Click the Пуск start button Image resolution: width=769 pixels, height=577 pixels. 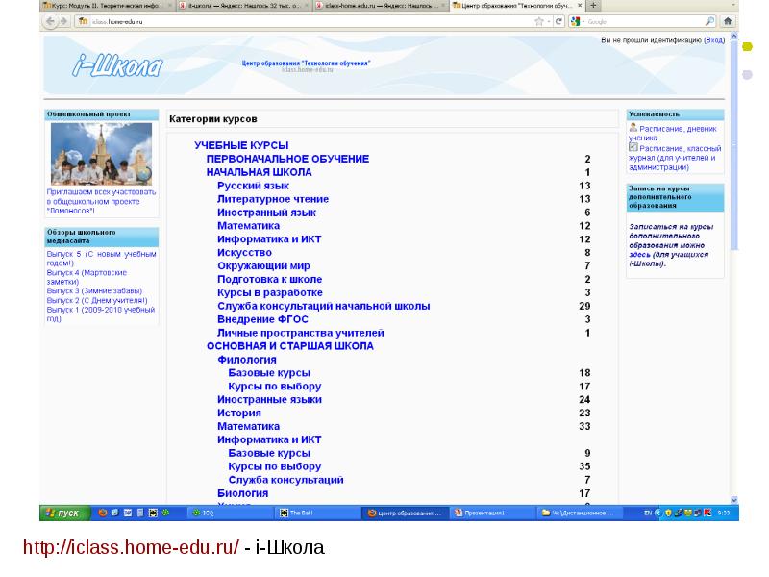pyautogui.click(x=63, y=514)
